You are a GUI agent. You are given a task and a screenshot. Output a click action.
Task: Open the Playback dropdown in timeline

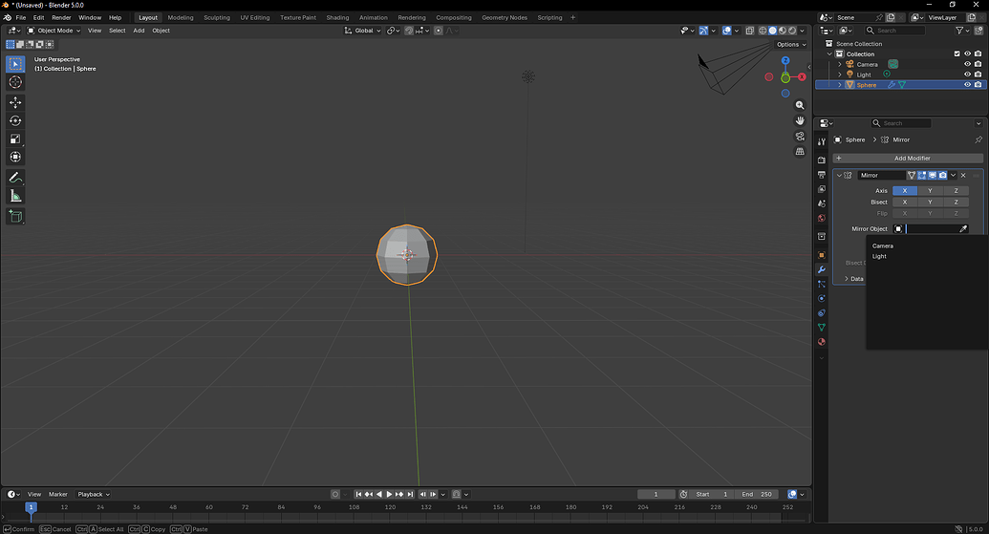(x=94, y=494)
